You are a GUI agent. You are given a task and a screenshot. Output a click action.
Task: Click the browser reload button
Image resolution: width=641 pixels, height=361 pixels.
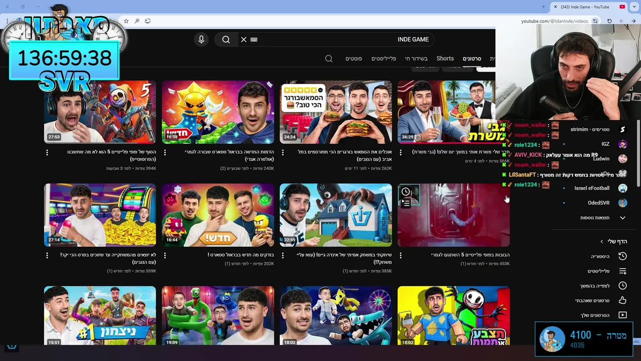pyautogui.click(x=609, y=21)
